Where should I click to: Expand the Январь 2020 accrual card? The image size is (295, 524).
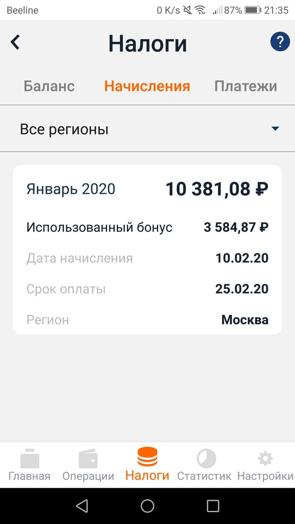click(147, 188)
